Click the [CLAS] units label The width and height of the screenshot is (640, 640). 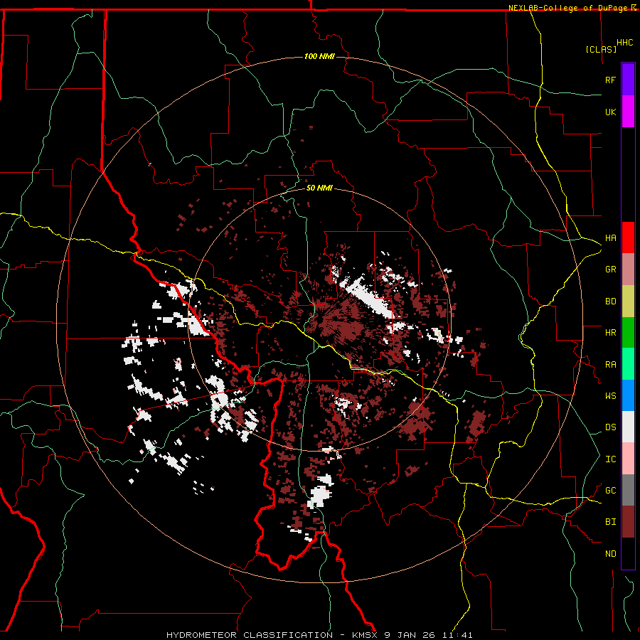click(601, 49)
